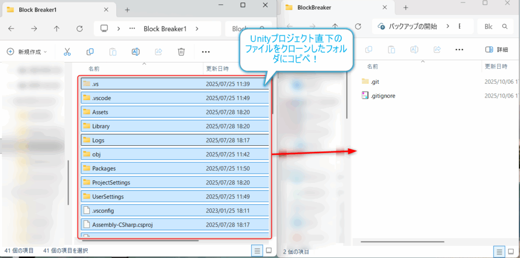Expand the chevron after バックアップの開始 in address bar
Viewport: 520px width, 258px height.
click(448, 26)
